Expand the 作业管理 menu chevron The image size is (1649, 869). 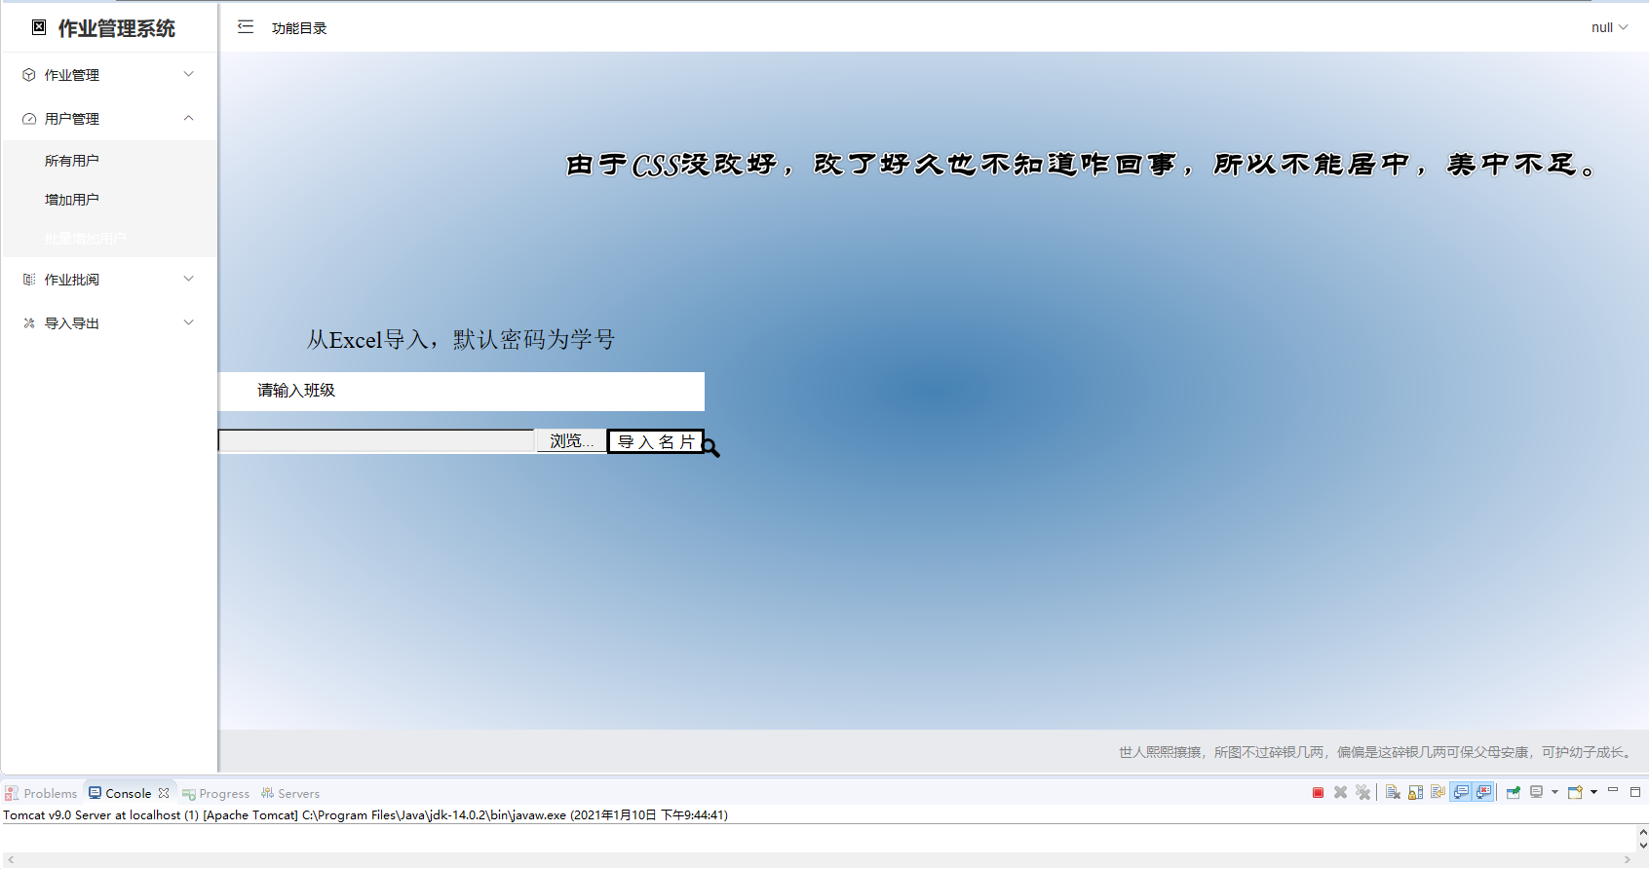[189, 74]
